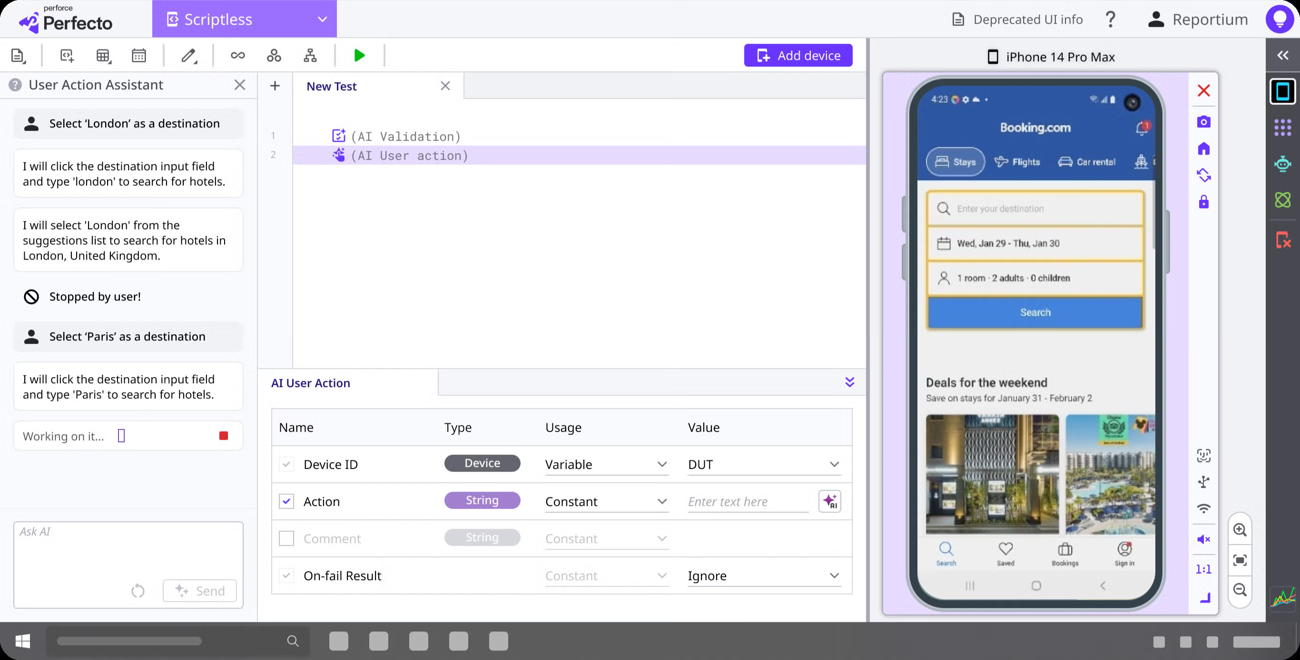Set device view to 1:1 scale

[1203, 569]
